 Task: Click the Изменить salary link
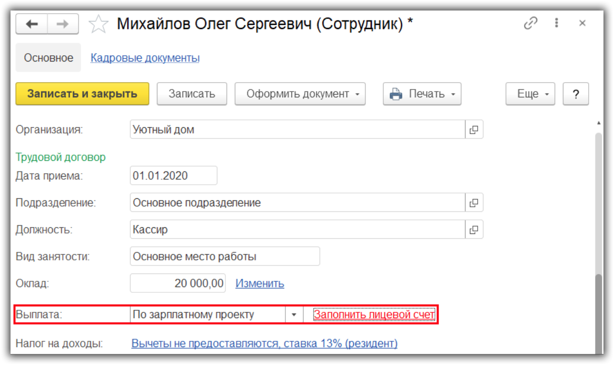click(x=260, y=283)
